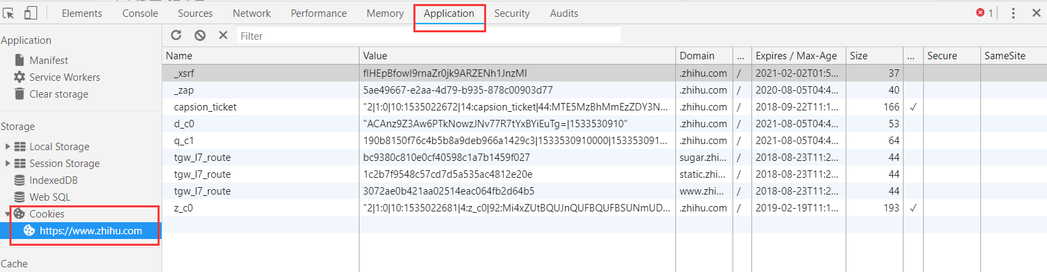Refresh the cookies list
The image size is (1047, 272).
[176, 35]
